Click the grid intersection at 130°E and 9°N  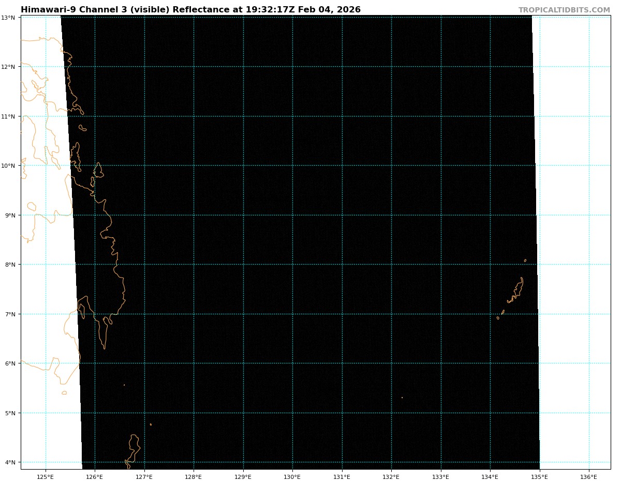coord(292,215)
